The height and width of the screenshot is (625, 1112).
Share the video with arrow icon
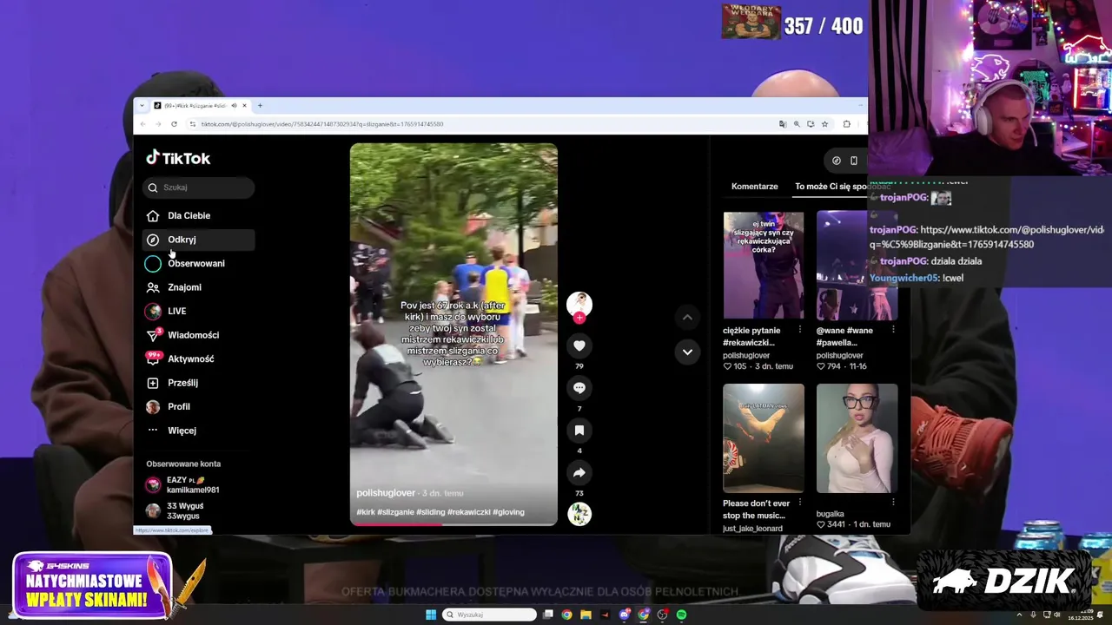(579, 473)
